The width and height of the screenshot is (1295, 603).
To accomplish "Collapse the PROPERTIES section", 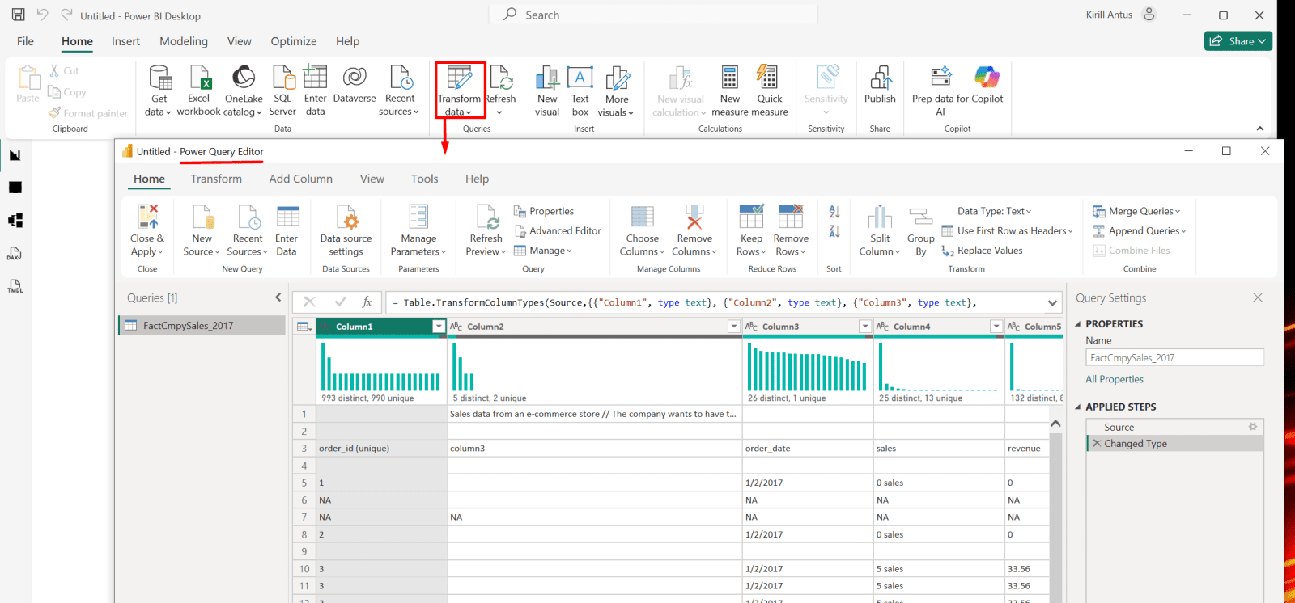I will click(1078, 324).
